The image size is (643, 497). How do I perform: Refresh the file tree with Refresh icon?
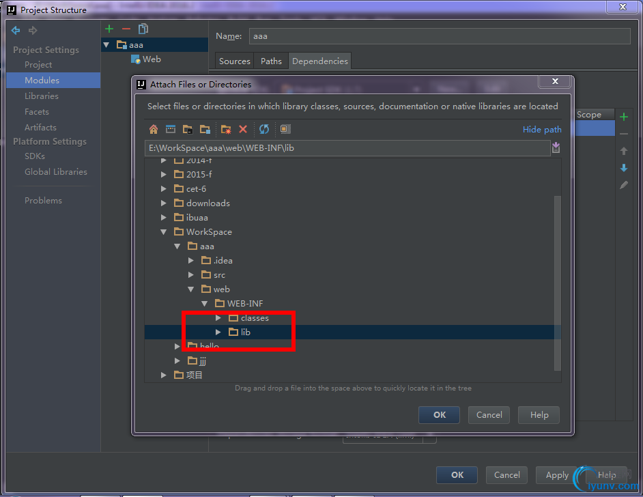(x=264, y=130)
